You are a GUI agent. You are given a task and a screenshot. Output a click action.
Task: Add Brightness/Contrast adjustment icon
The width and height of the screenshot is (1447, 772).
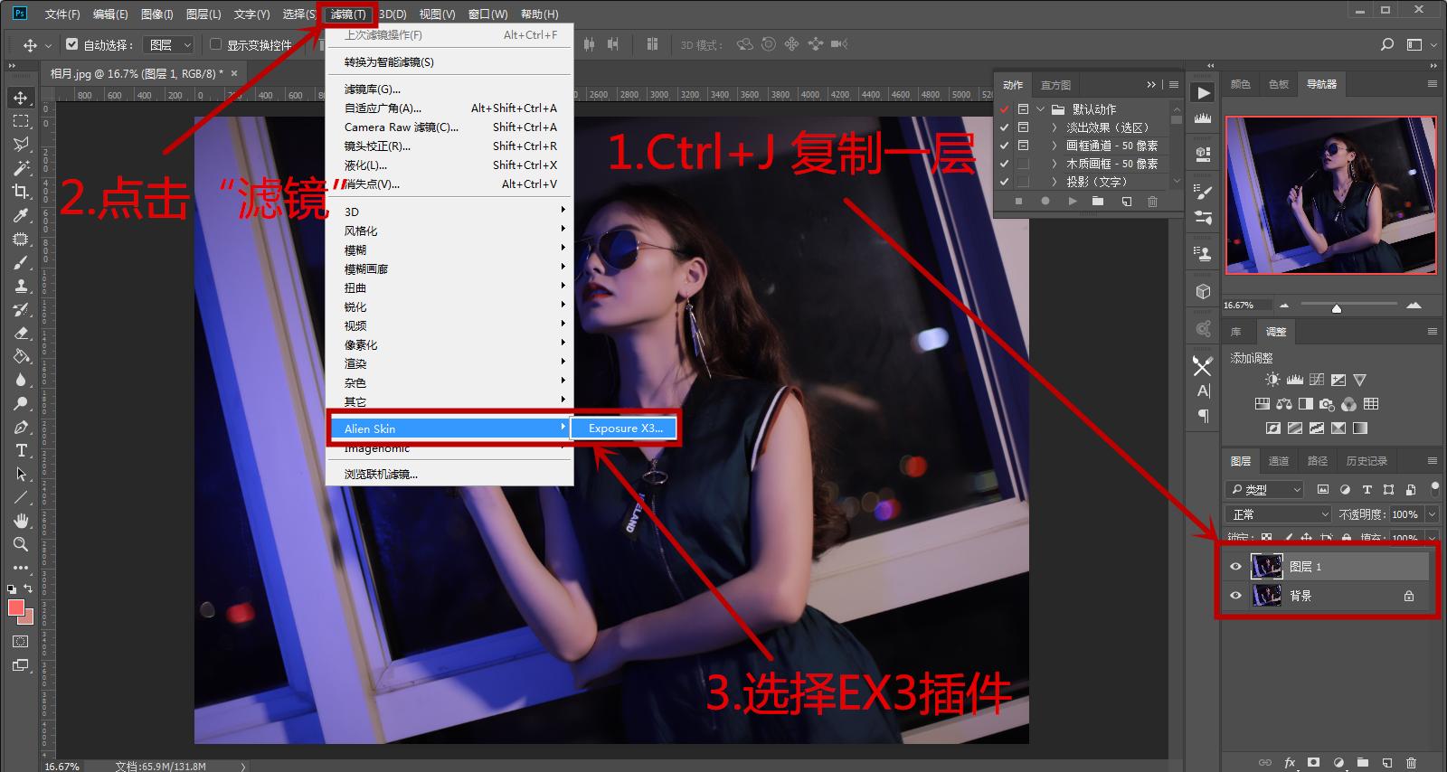(x=1272, y=380)
